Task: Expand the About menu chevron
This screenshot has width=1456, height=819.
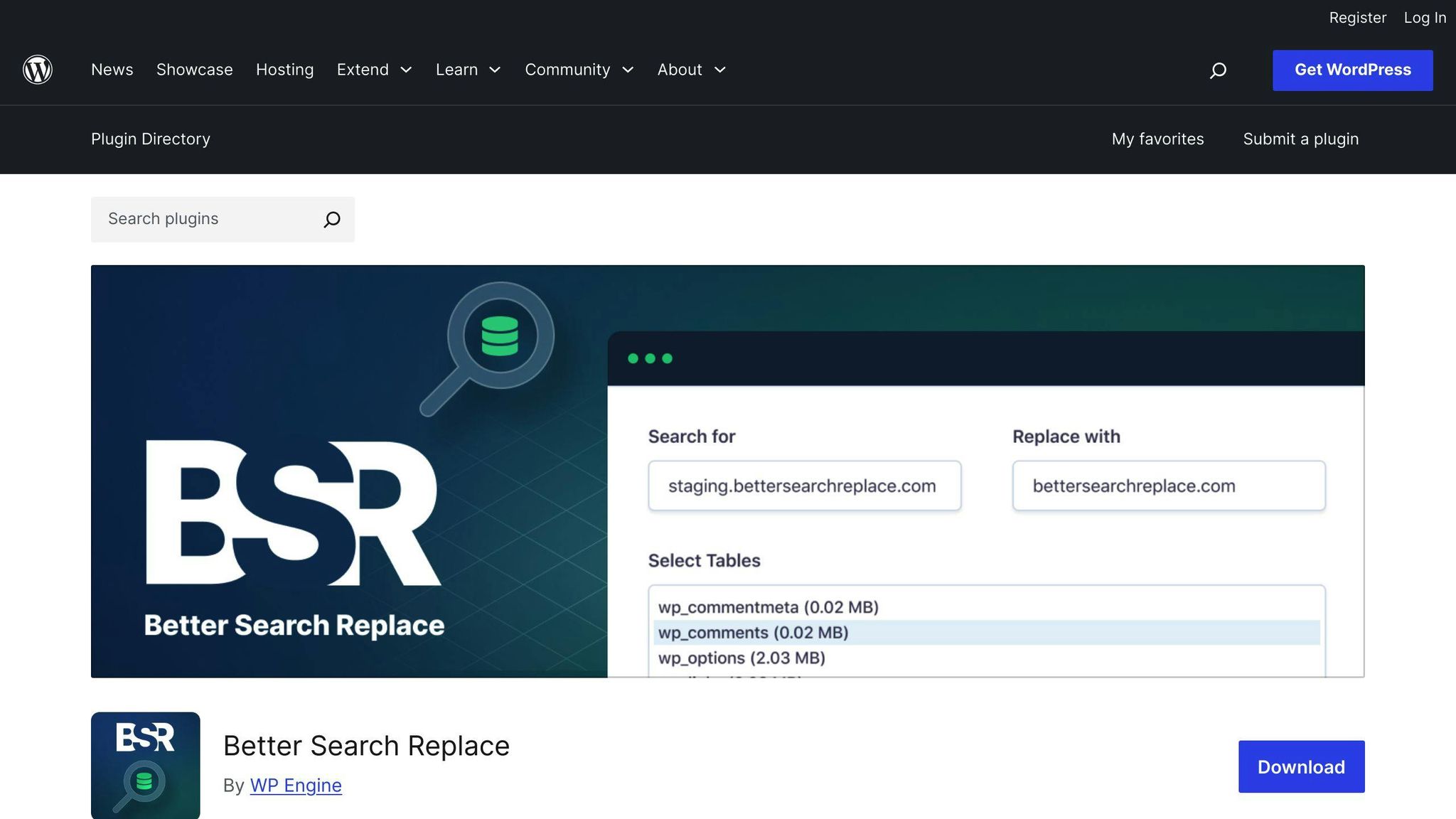Action: (x=719, y=70)
